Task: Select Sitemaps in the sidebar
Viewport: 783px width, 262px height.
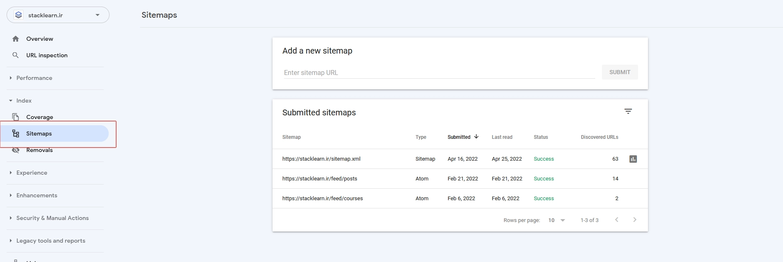Action: click(54, 133)
